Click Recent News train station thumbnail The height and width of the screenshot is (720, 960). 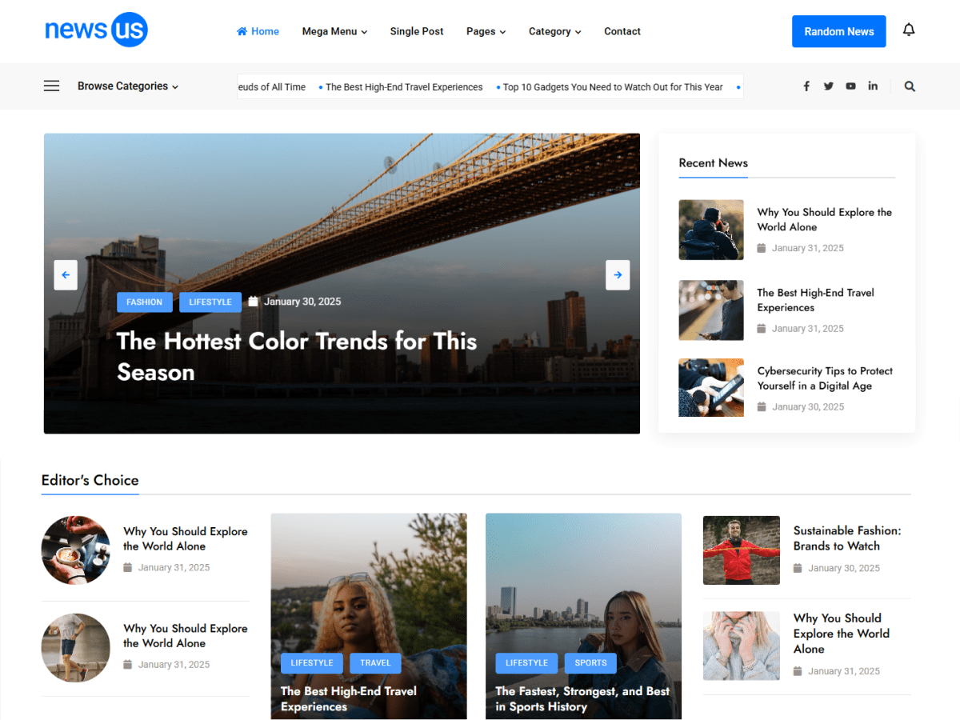711,310
